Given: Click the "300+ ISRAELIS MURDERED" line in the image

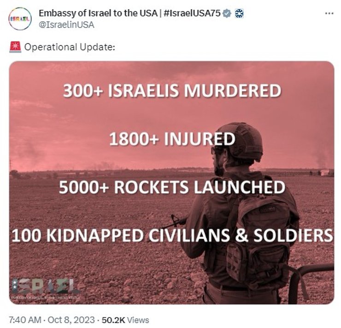Looking at the screenshot, I should tap(171, 90).
